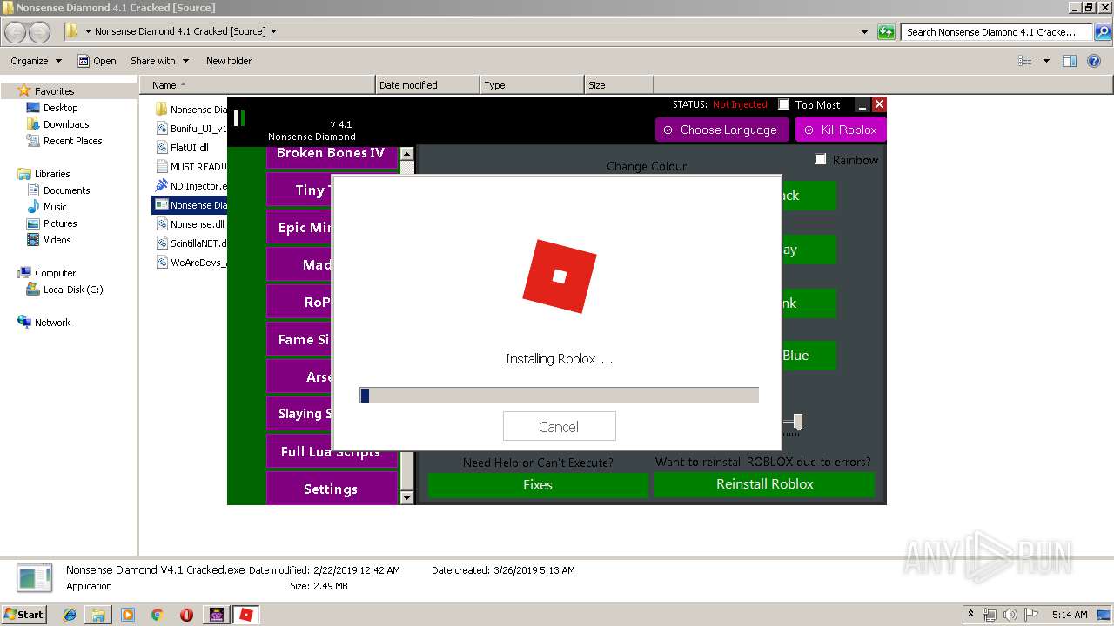Click the Explorer Forward navigation button
The image size is (1114, 626).
coord(40,32)
